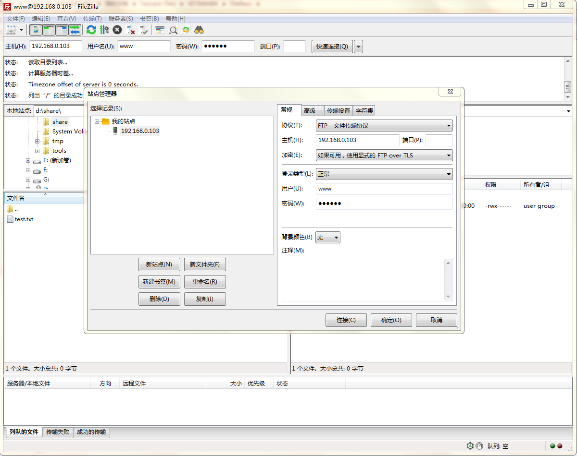Image resolution: width=577 pixels, height=456 pixels.
Task: Open the directory listing filters icon
Action: coord(160,30)
